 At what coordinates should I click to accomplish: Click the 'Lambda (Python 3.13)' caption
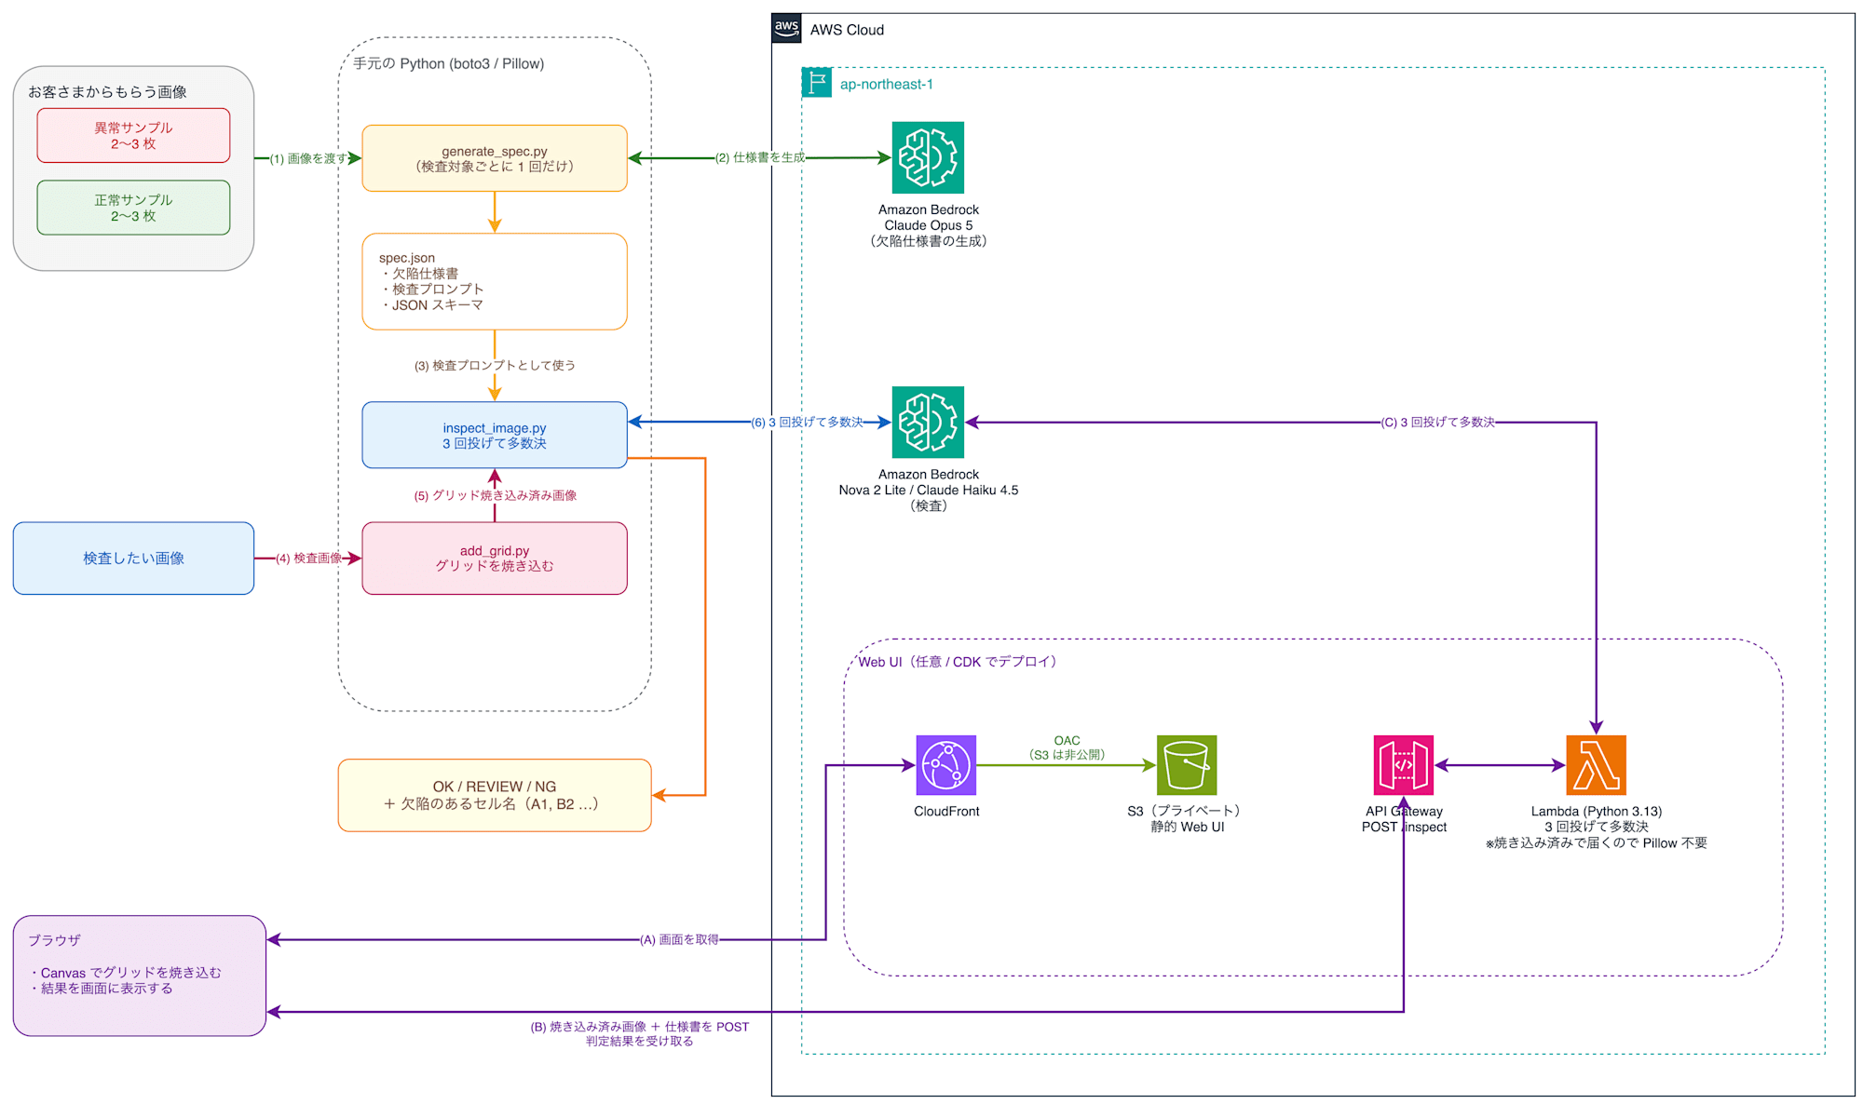[x=1597, y=811]
